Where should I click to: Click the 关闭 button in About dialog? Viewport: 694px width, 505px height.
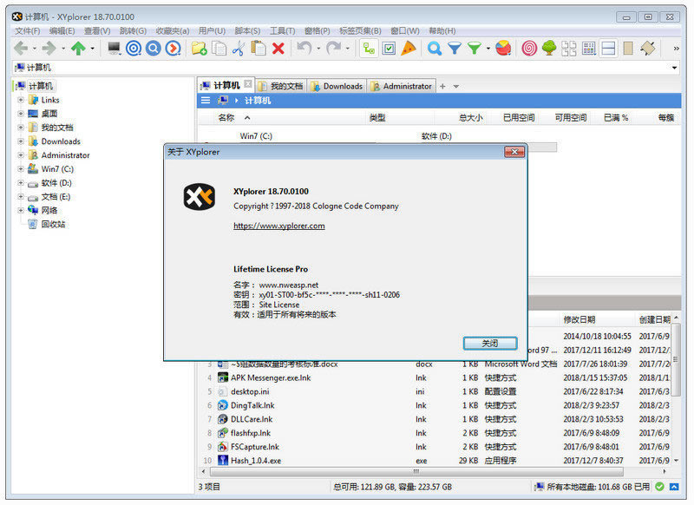490,343
